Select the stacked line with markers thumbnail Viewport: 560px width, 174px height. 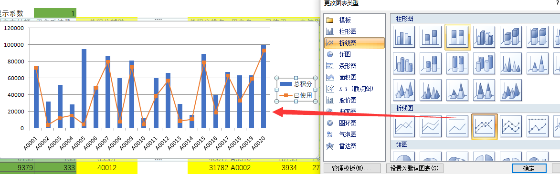coord(511,127)
